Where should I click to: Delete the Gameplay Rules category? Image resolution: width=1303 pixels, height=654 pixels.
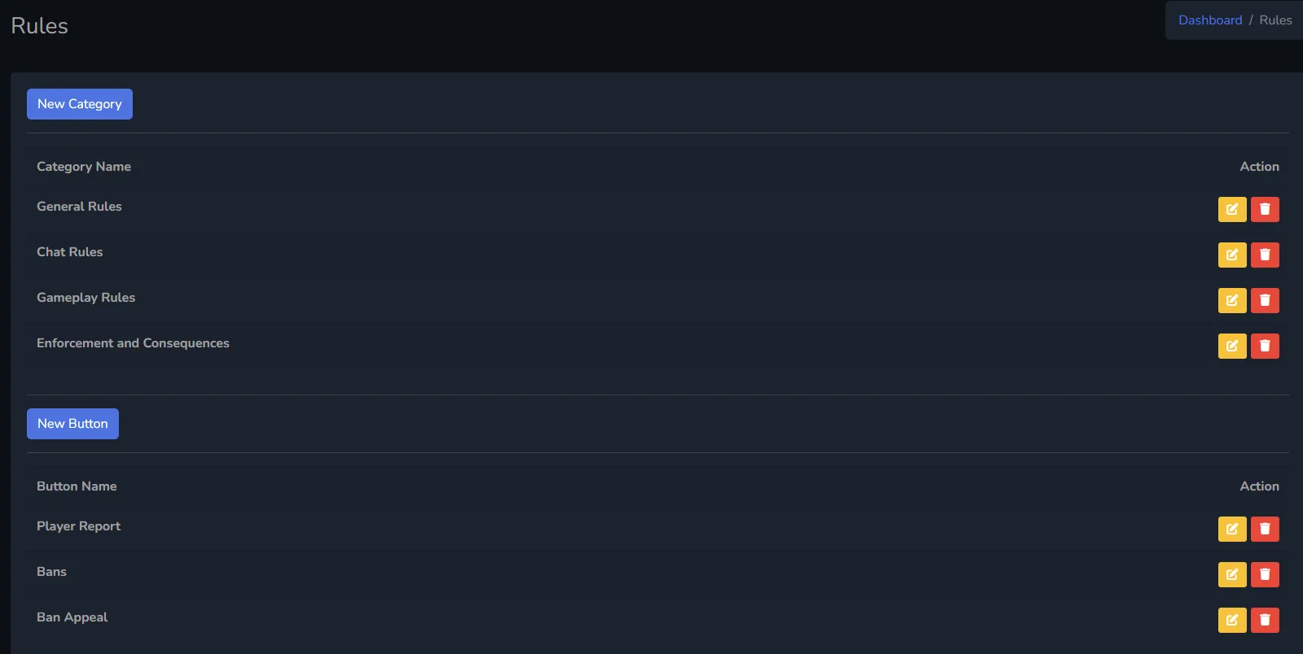(x=1265, y=300)
